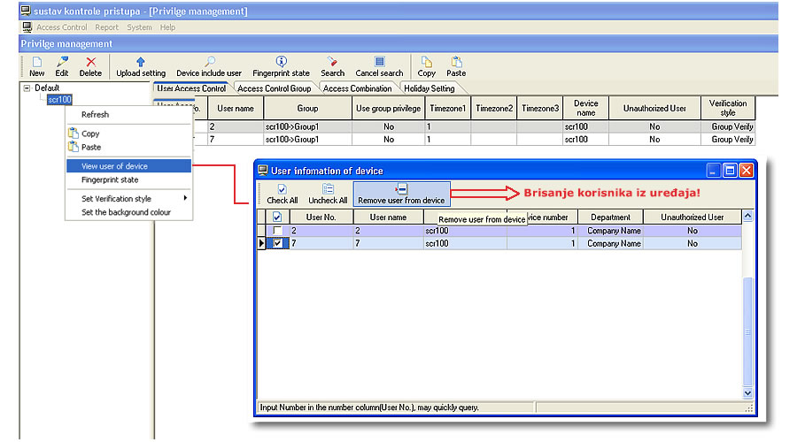Click the Edit pencil icon
797x442 pixels.
[x=62, y=62]
